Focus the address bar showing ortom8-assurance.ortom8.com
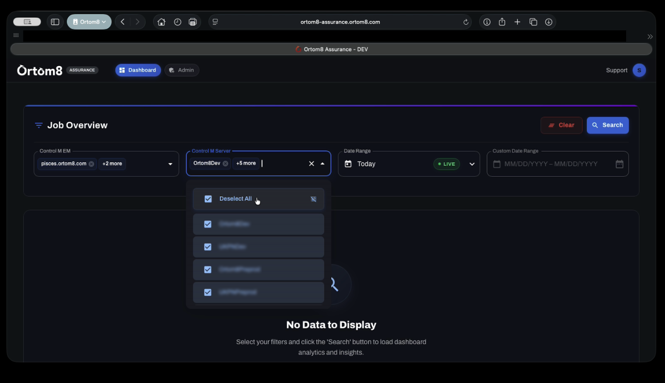The height and width of the screenshot is (383, 665). pos(340,22)
